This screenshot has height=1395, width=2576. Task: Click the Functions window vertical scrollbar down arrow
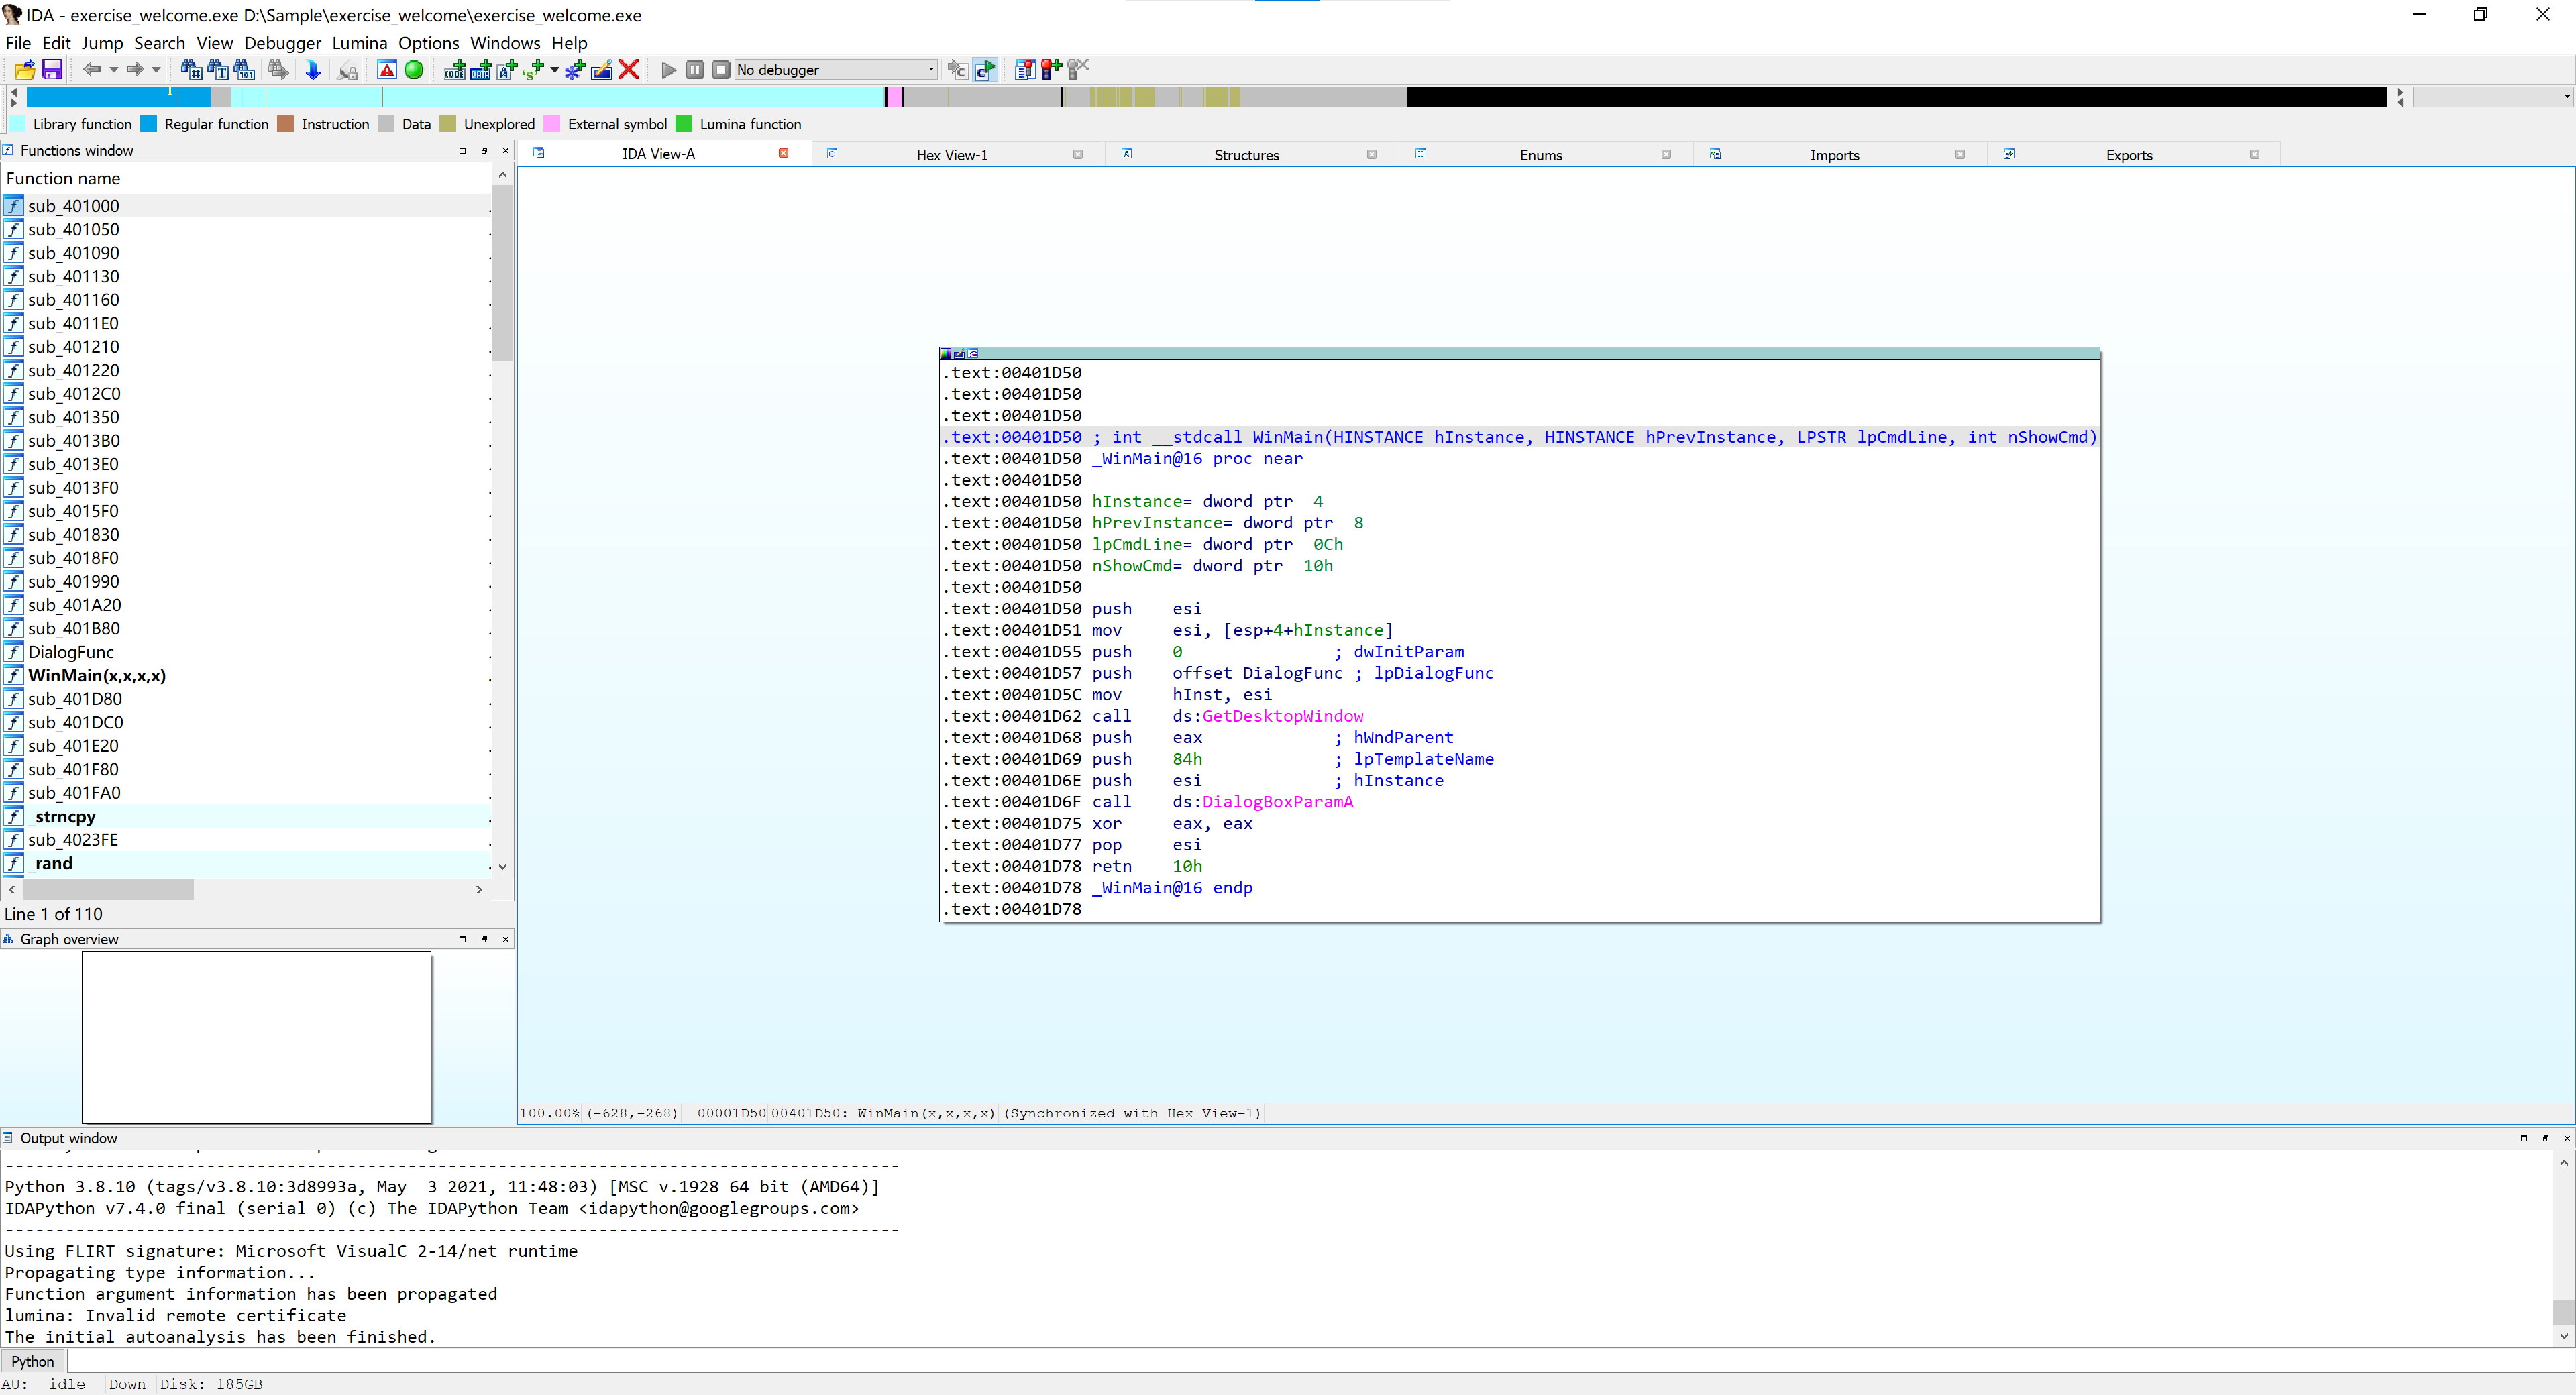[x=503, y=867]
